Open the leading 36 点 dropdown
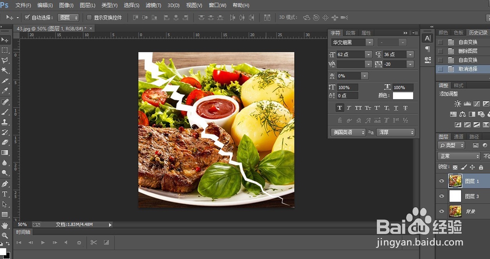This screenshot has width=490, height=259. [410, 55]
